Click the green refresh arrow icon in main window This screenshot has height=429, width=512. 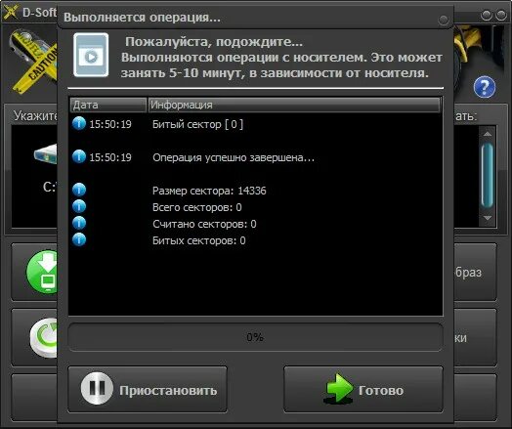[43, 337]
